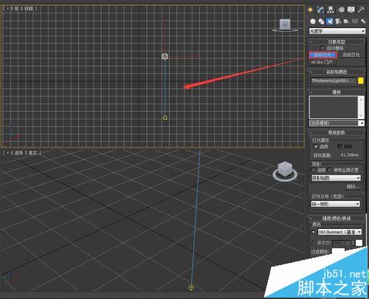
Task: Open the Kelvin white color swatch
Action: [359, 243]
